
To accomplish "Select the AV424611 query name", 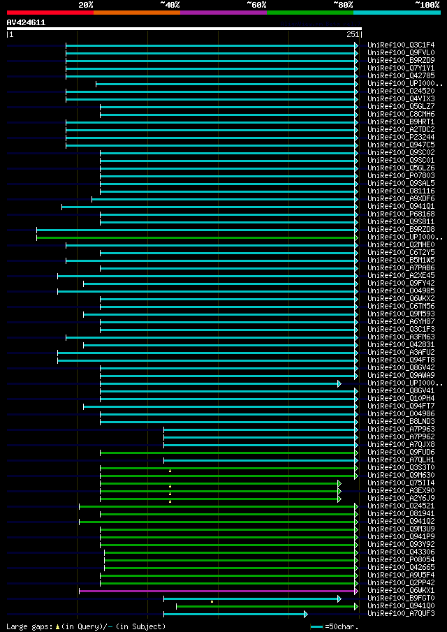I will (x=27, y=22).
